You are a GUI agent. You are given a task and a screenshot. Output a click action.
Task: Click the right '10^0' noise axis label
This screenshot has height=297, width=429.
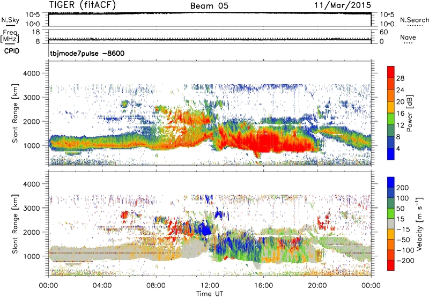click(x=387, y=24)
